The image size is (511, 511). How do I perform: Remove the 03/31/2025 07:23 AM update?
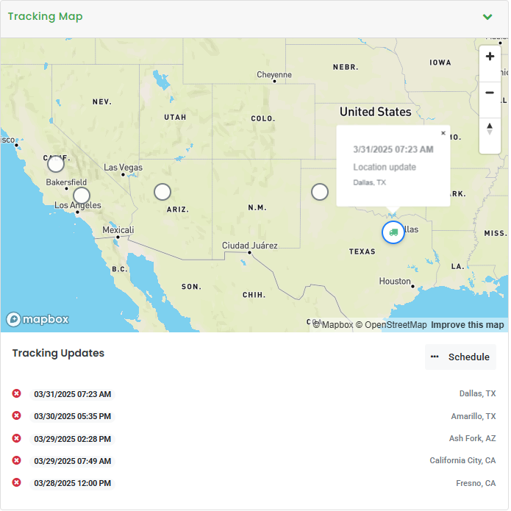17,393
